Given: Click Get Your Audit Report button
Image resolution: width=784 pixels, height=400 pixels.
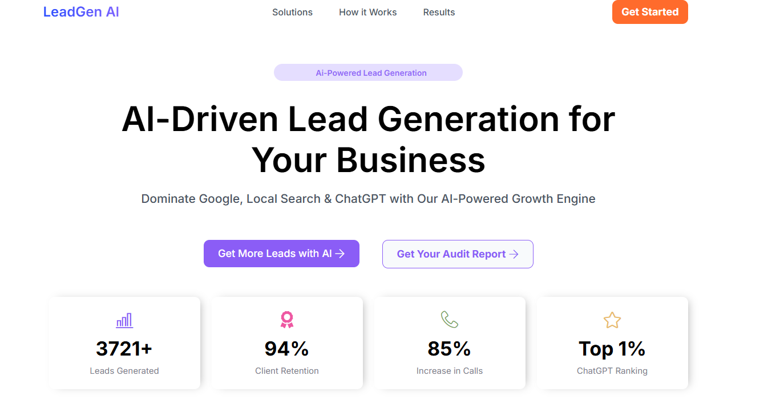Looking at the screenshot, I should tap(451, 254).
